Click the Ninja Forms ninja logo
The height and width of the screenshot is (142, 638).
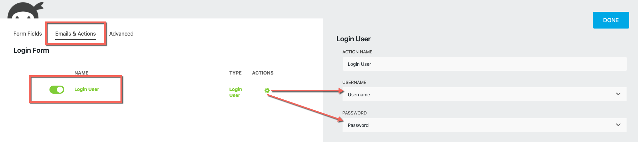[26, 11]
